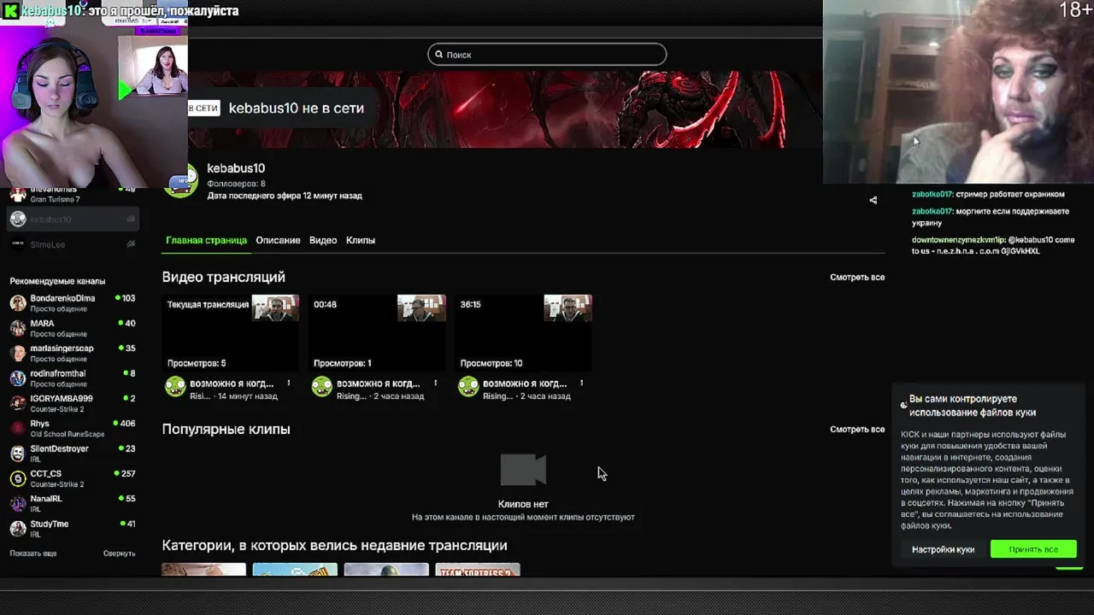Screen dimensions: 1094x615
Task: Open the first recent category thumbnail
Action: 203,571
